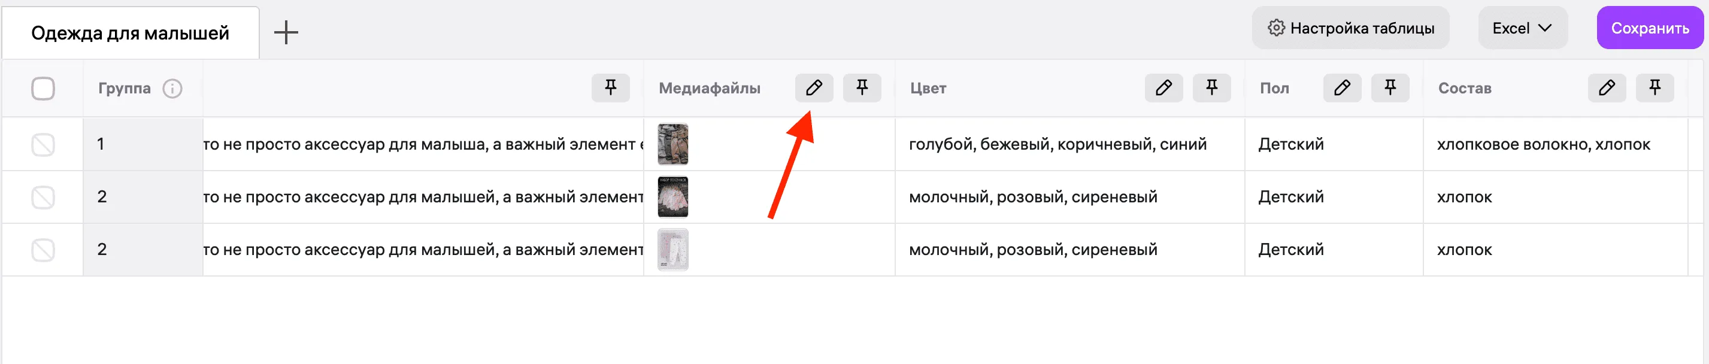
Task: Pin the description column
Action: (x=610, y=87)
